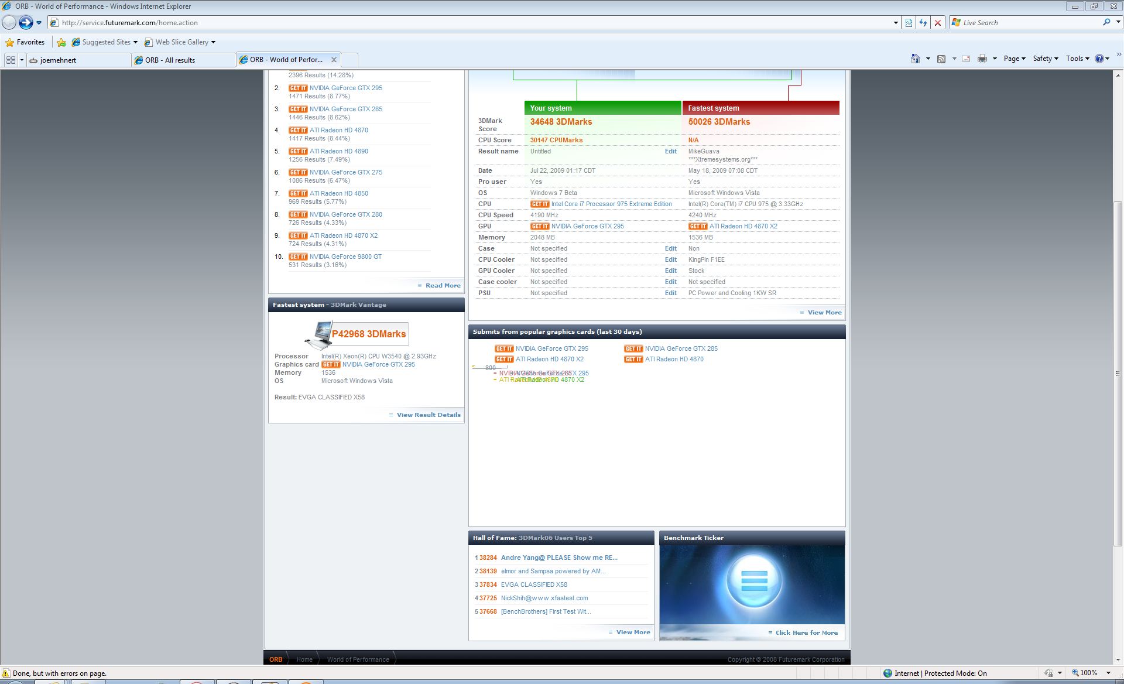Click the Live Search magnifier icon
The height and width of the screenshot is (684, 1124).
1106,22
